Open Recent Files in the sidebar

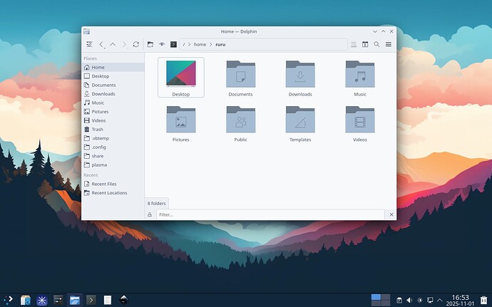point(103,184)
